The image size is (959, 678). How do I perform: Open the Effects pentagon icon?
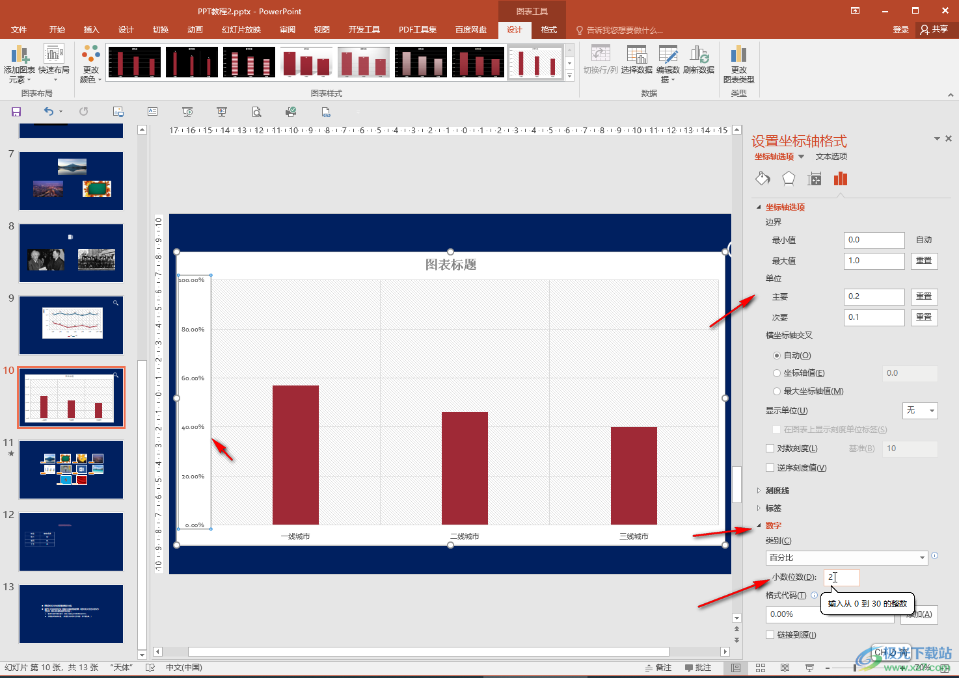pos(789,179)
